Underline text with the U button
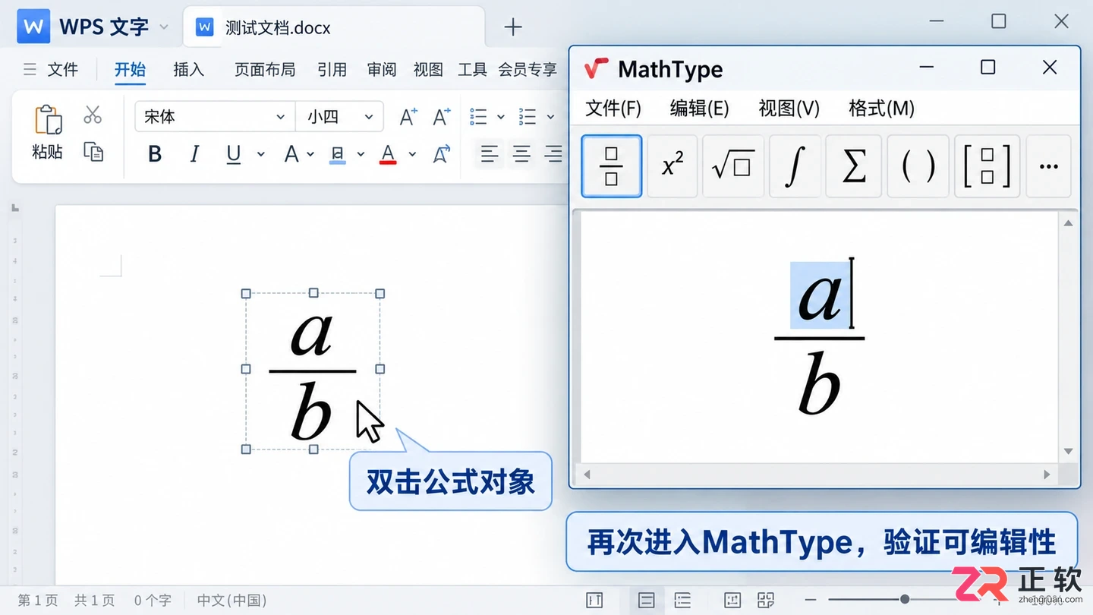The image size is (1093, 615). (x=234, y=154)
